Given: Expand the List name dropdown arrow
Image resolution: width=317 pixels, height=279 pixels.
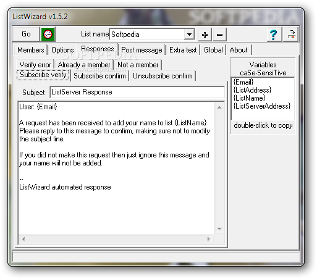Looking at the screenshot, I should [x=189, y=35].
